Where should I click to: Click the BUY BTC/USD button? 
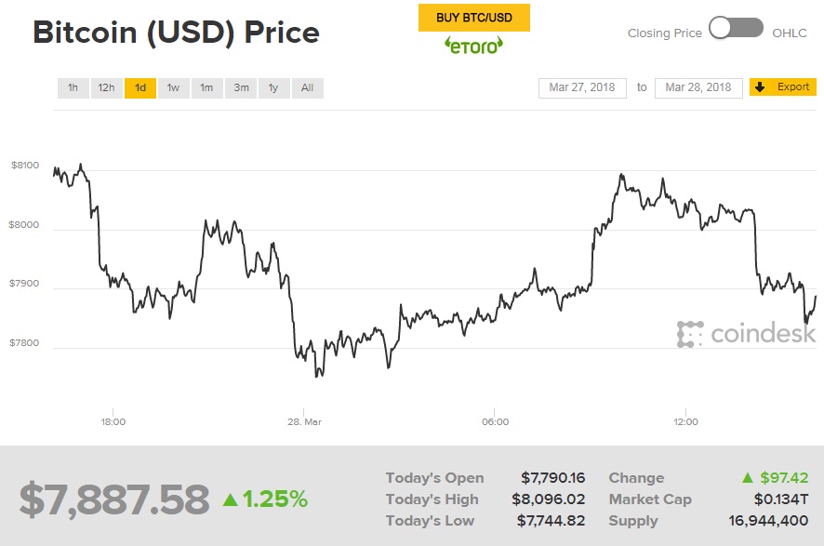(474, 18)
